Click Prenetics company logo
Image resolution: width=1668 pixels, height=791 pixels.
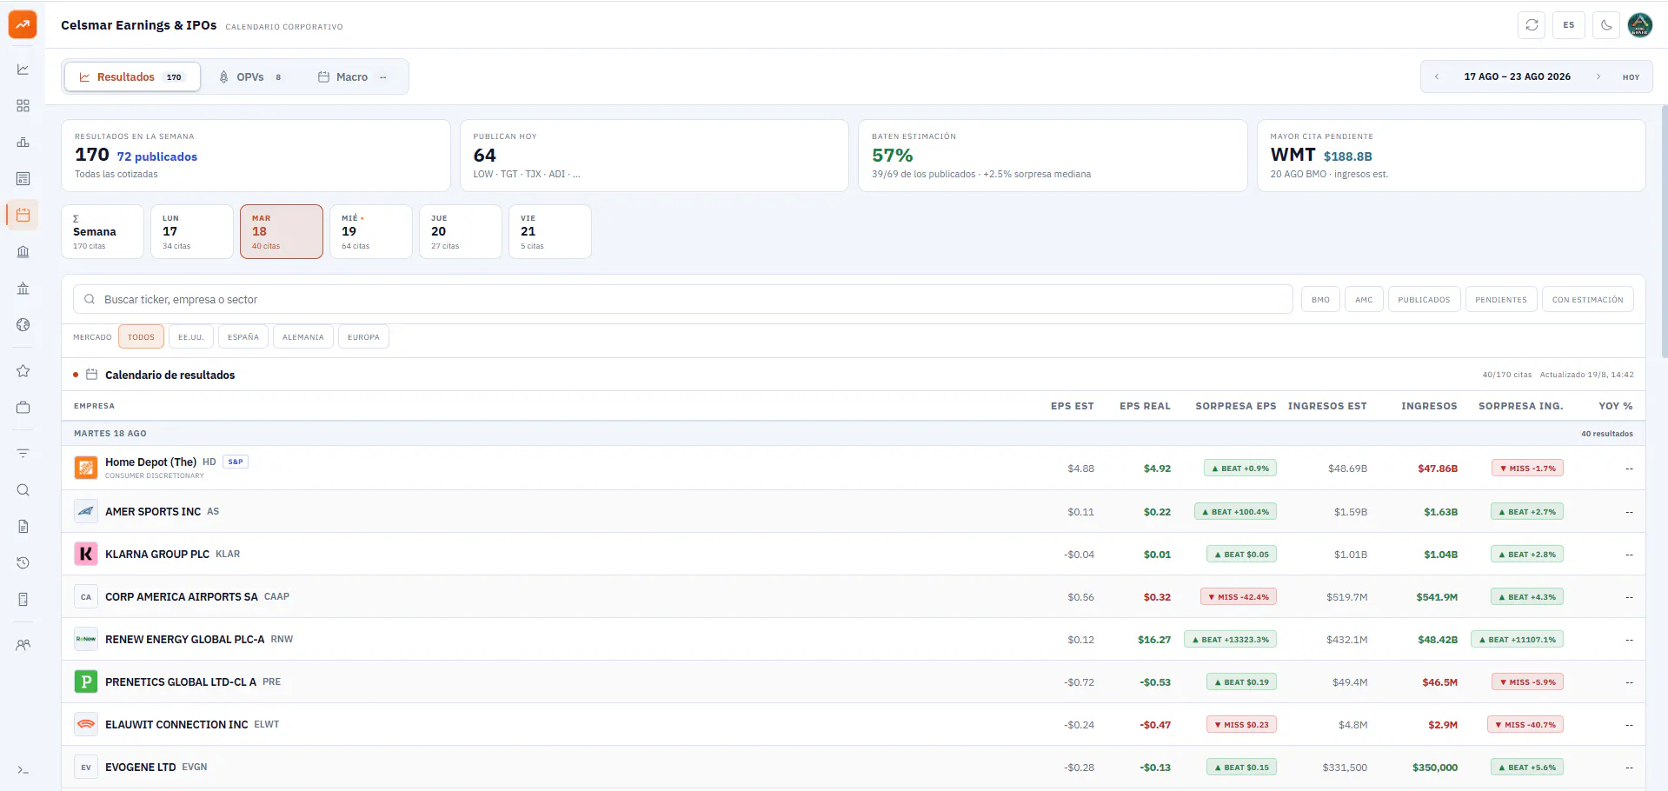pos(85,681)
